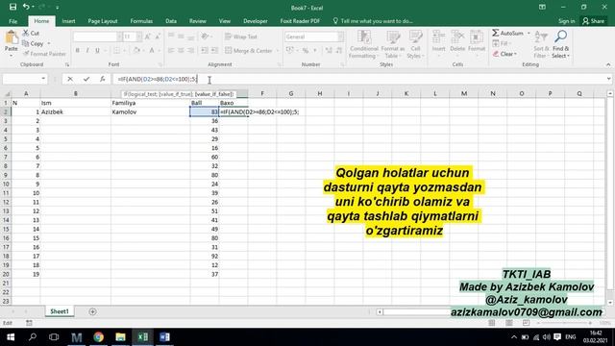Switch to the Page Layout tab
The image size is (615, 346).
[103, 21]
